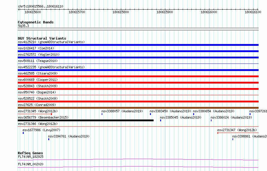
Task: Select the blue marker under nsv3385045
Action: (160, 120)
